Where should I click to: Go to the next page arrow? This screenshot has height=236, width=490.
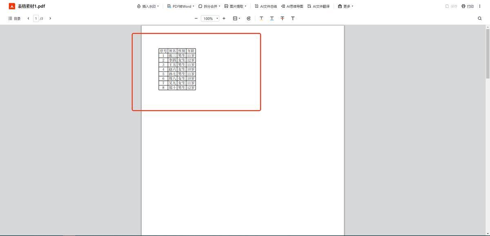point(50,18)
